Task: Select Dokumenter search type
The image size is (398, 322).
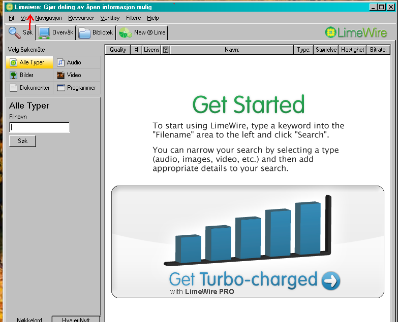Action: pos(29,88)
